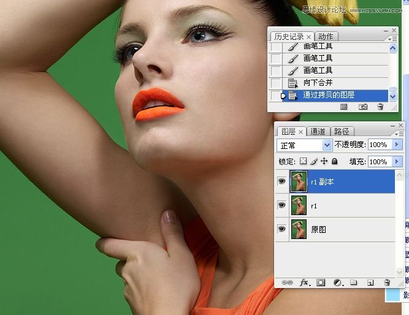The height and width of the screenshot is (315, 409).
Task: Click the 原图 layer thumbnail
Action: 299,229
